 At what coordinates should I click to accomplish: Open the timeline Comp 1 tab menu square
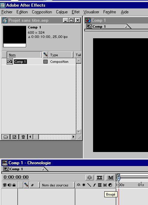pos(43,169)
